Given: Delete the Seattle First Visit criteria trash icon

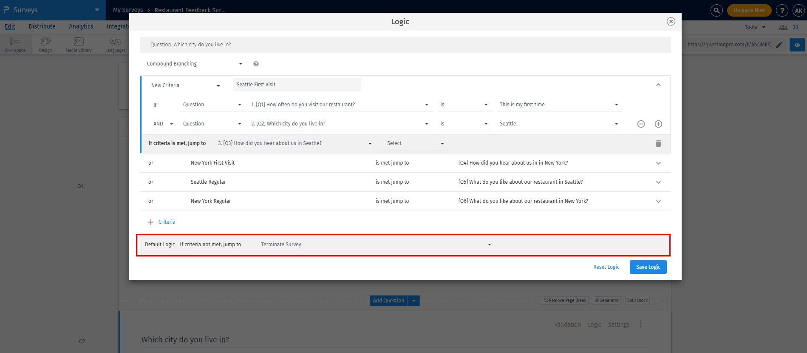Looking at the screenshot, I should (658, 143).
